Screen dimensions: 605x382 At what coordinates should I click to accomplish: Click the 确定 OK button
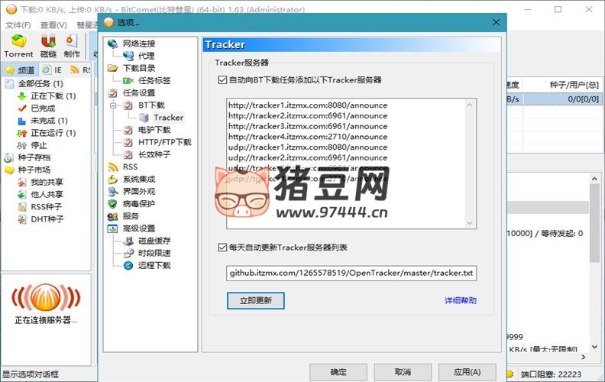[338, 371]
